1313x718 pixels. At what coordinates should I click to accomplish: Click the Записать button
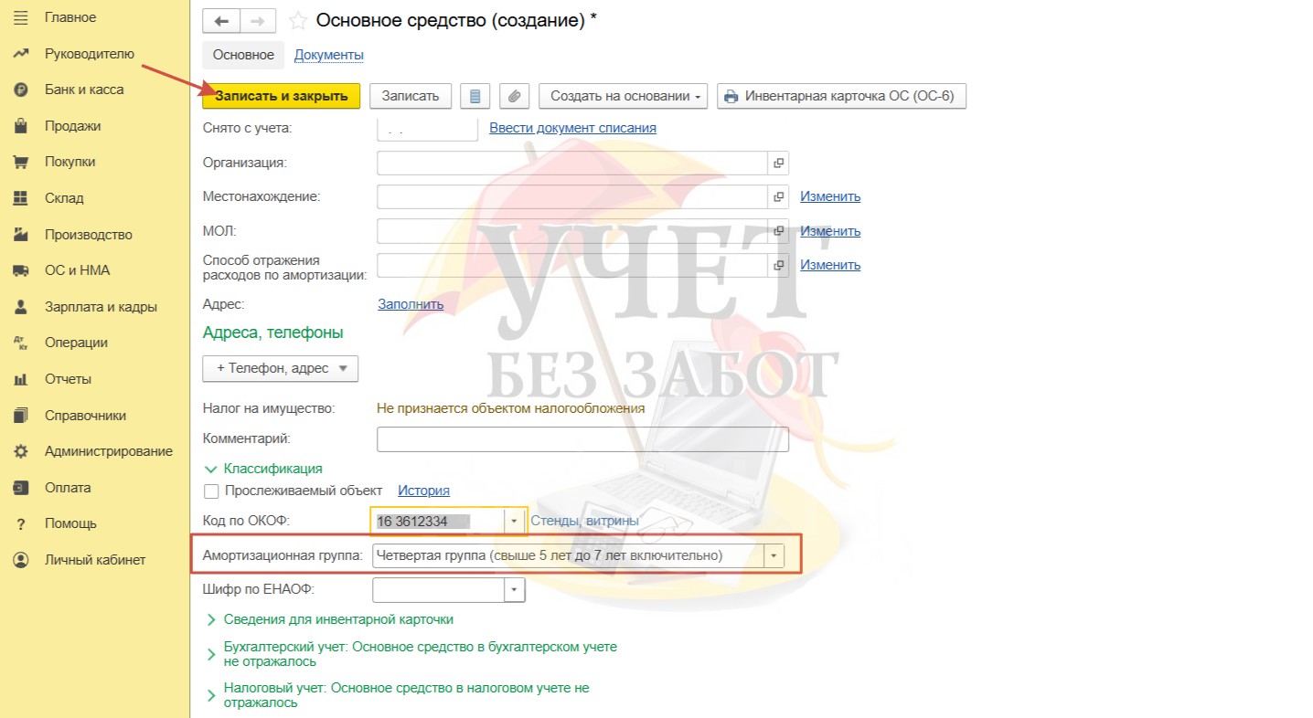[411, 96]
